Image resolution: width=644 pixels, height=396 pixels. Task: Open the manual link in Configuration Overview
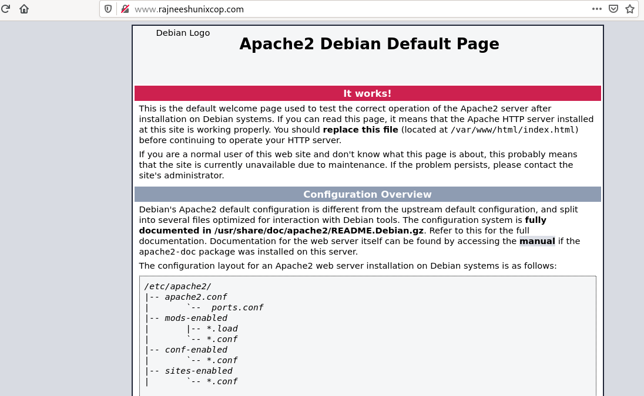537,241
